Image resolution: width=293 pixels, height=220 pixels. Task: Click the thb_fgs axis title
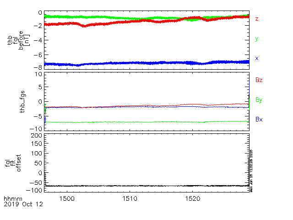coord(22,102)
